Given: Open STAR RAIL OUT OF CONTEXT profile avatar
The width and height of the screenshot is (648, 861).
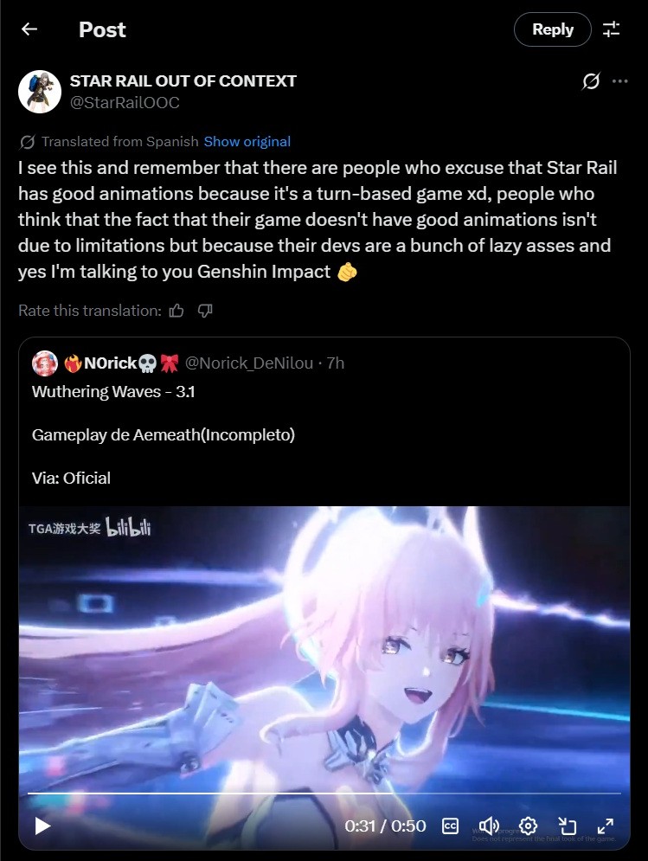Looking at the screenshot, I should click(40, 92).
